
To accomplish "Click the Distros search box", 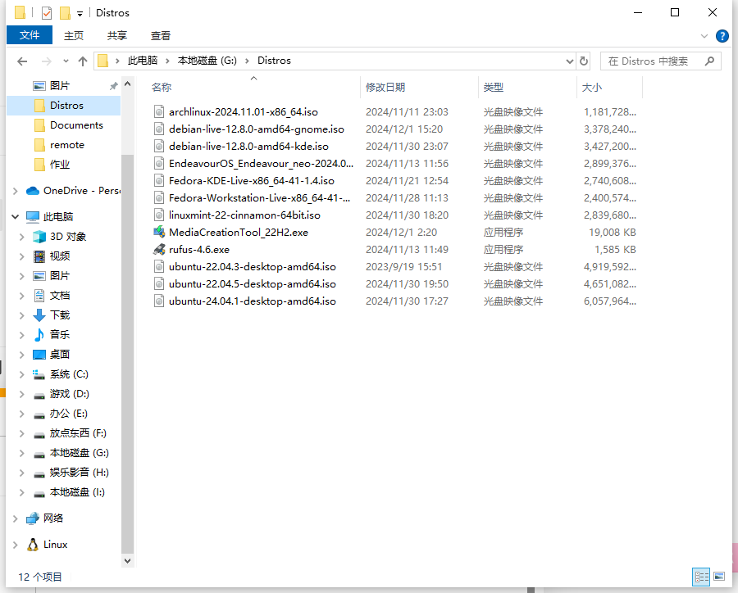I will click(x=660, y=61).
